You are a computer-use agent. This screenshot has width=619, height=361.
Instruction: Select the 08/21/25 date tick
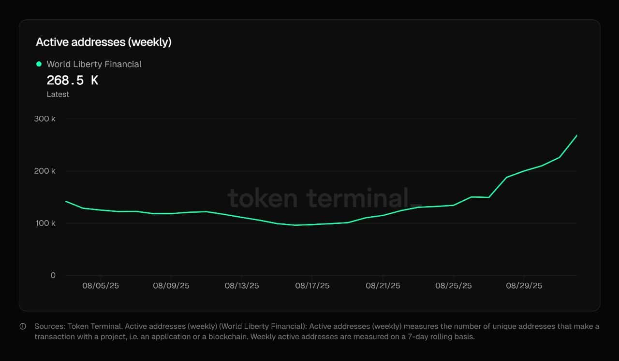[x=383, y=286]
